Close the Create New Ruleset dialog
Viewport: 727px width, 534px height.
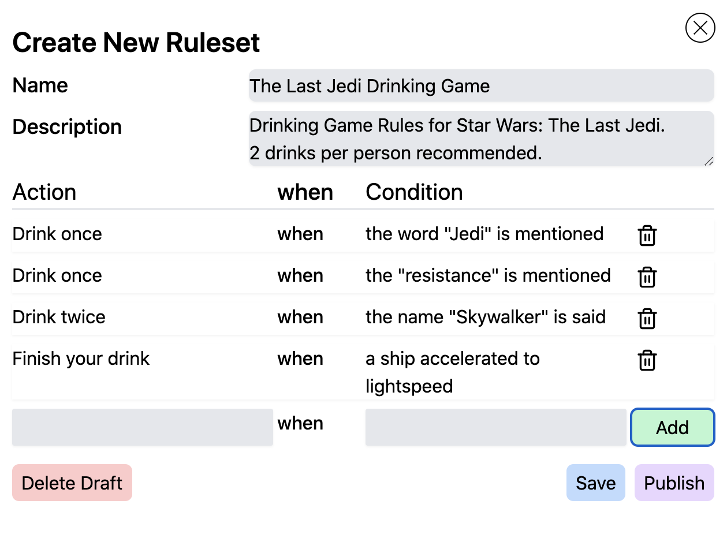click(700, 27)
